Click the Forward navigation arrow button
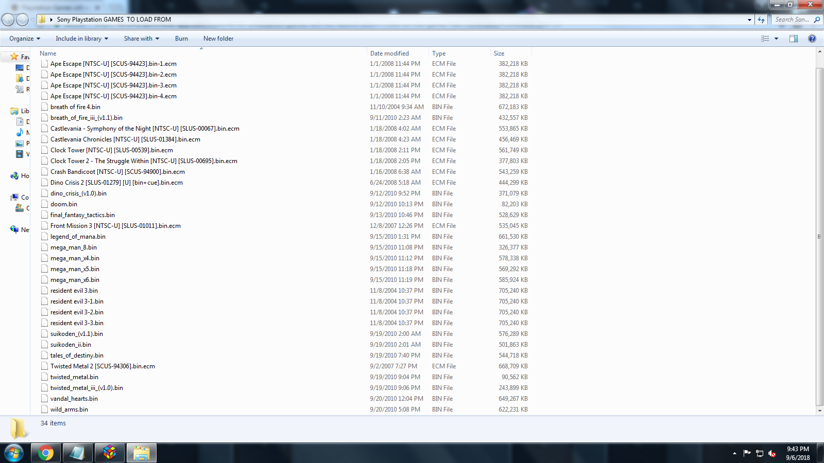824x463 pixels. pyautogui.click(x=22, y=20)
